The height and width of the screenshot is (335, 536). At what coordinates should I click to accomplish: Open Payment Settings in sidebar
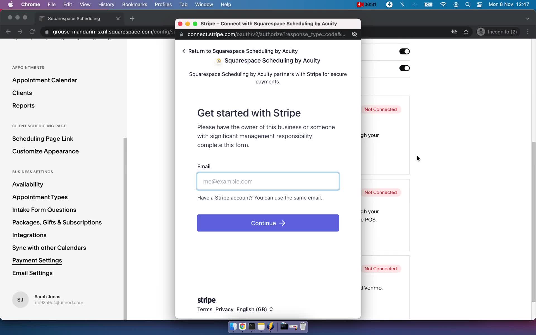tap(37, 260)
